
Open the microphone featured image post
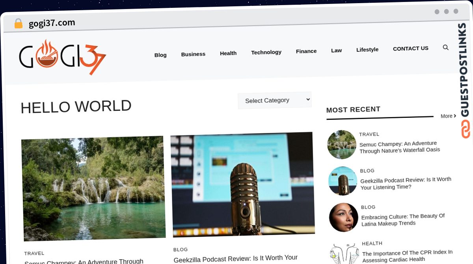[243, 184]
